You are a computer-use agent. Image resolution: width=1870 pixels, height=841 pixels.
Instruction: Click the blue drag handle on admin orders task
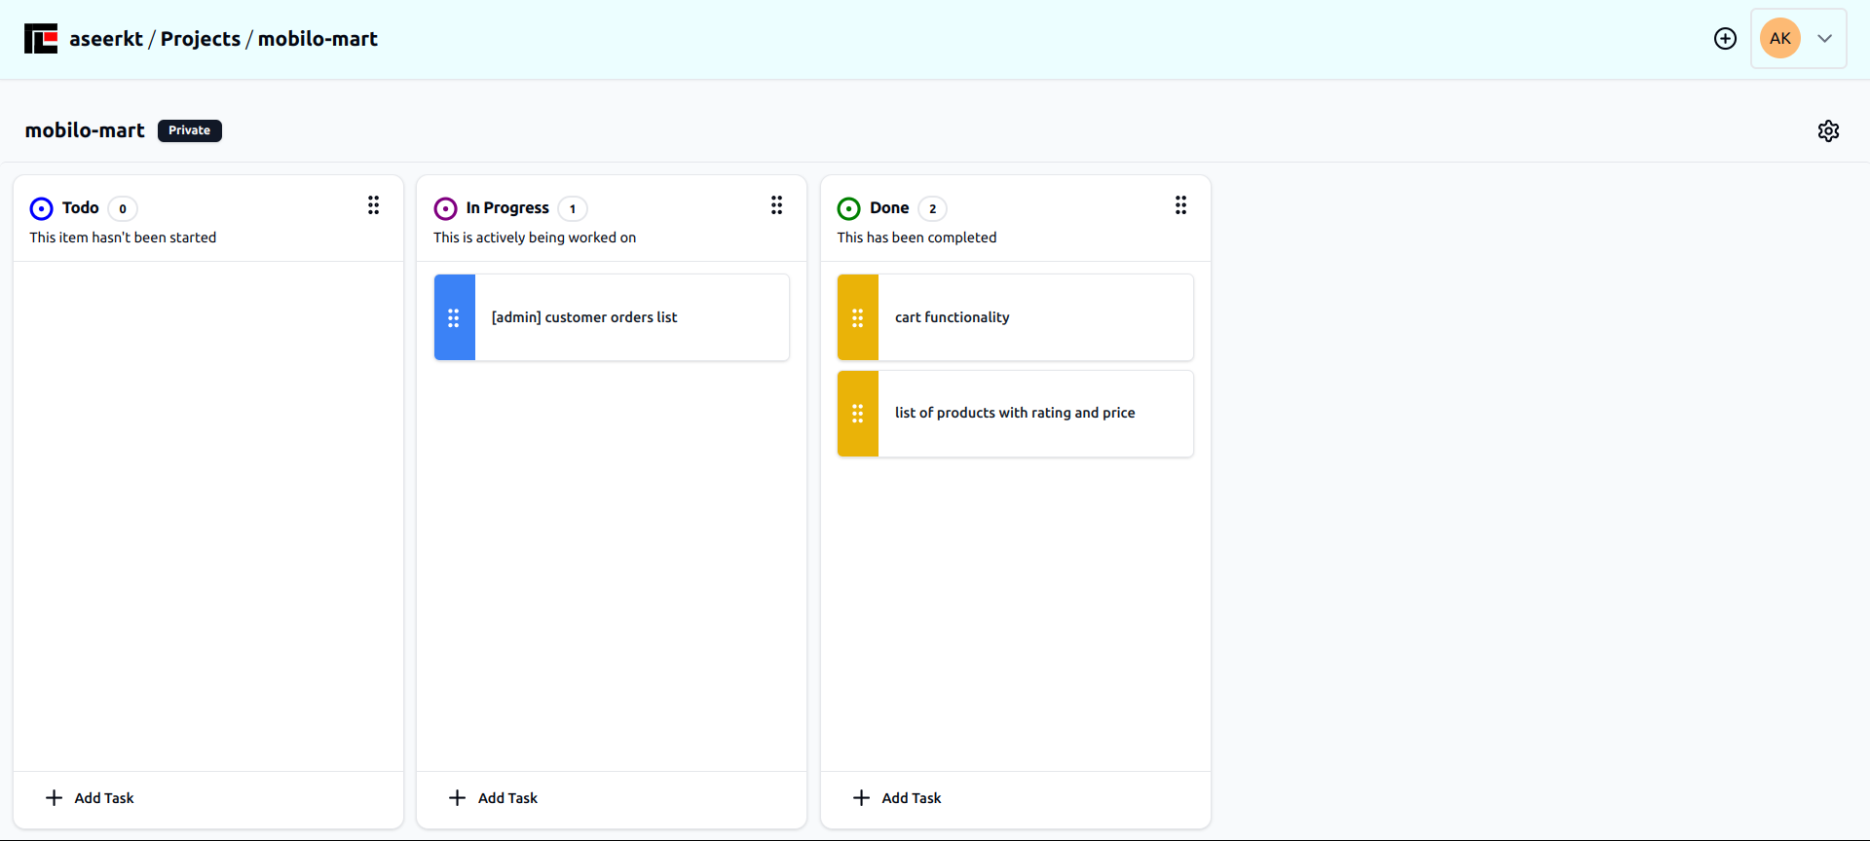454,317
